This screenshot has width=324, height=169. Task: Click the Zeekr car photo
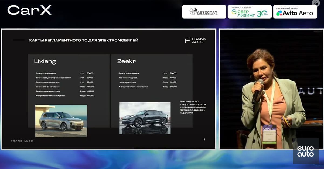coord(145,118)
